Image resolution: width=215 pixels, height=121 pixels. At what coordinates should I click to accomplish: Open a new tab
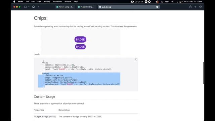[196, 7]
